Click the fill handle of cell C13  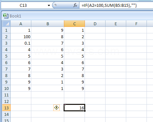pos(85,111)
